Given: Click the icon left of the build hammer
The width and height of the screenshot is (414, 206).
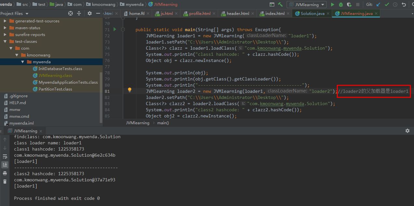Looking at the screenshot, I should click(x=272, y=5).
